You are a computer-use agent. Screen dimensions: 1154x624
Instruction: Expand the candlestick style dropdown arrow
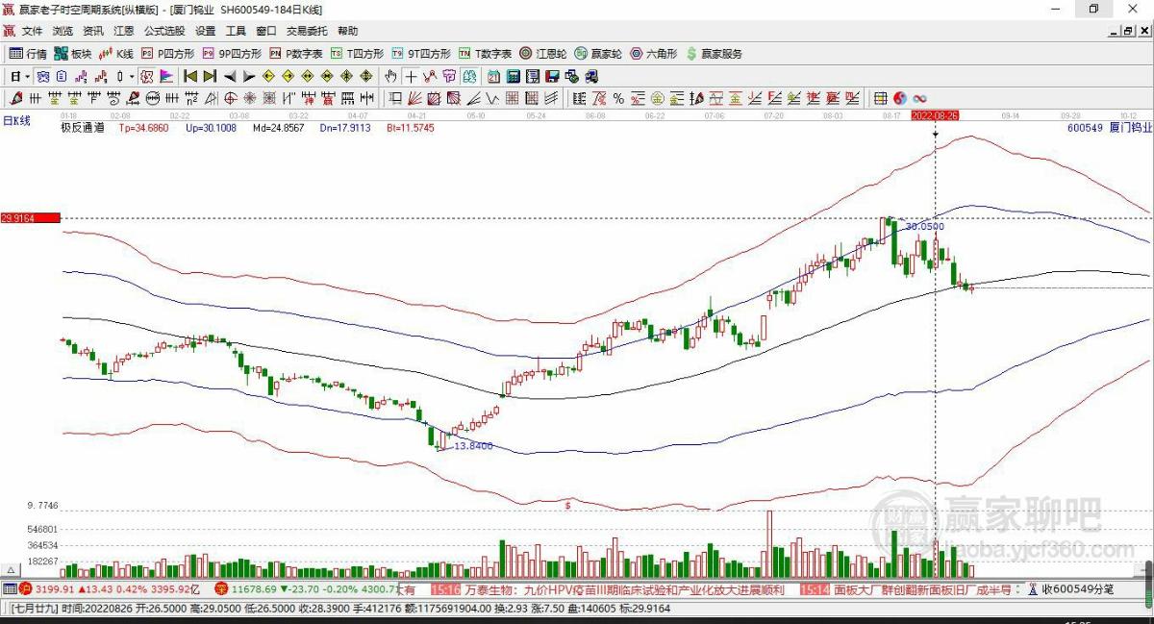coord(133,76)
